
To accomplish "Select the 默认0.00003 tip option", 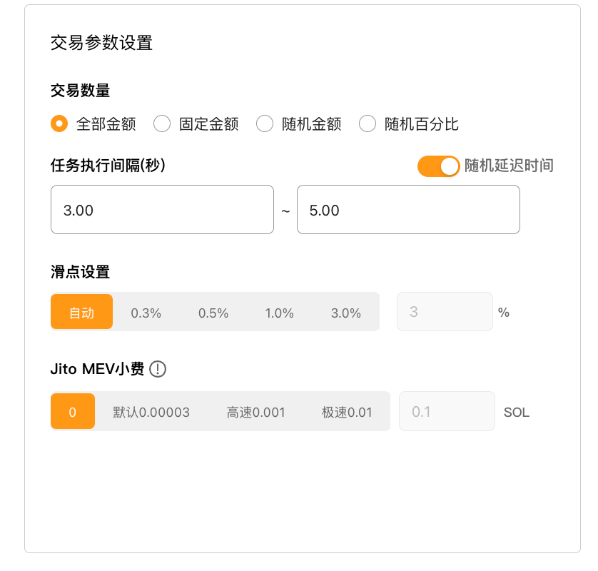I will click(151, 412).
